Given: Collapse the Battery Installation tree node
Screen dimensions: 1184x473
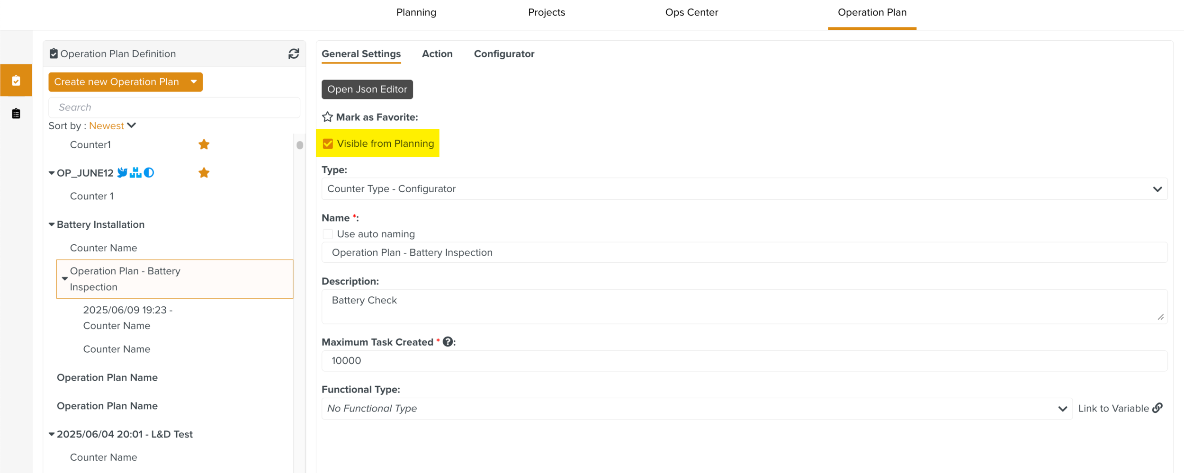Looking at the screenshot, I should (52, 224).
